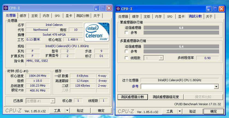
Task: Switch to 測試分數 tab in left window
Action: [83, 16]
